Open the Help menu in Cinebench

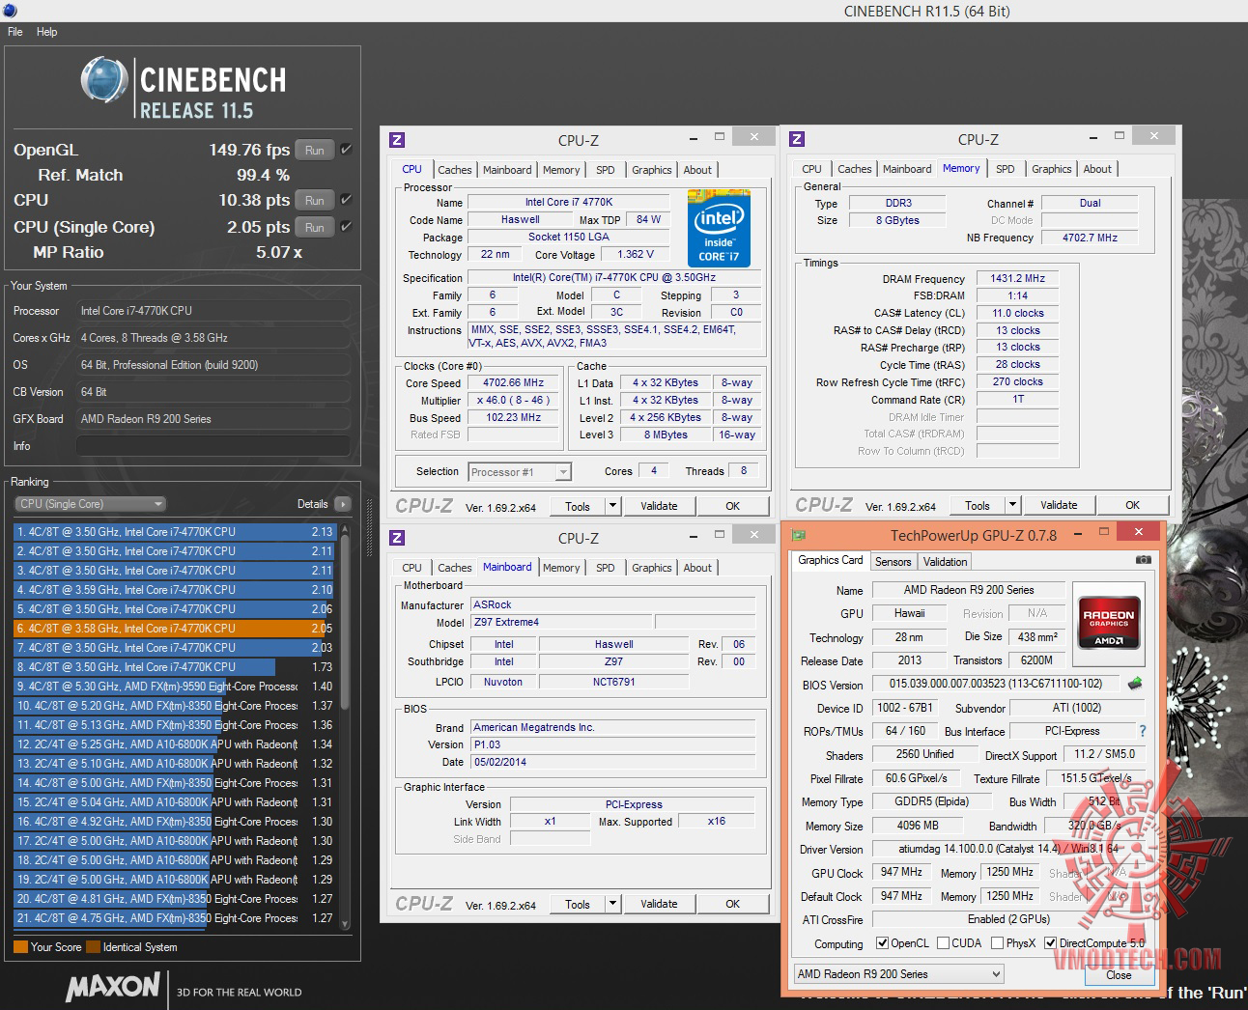tap(46, 32)
